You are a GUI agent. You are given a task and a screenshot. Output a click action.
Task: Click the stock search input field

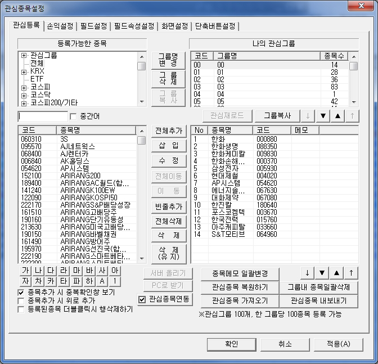pyautogui.click(x=42, y=116)
